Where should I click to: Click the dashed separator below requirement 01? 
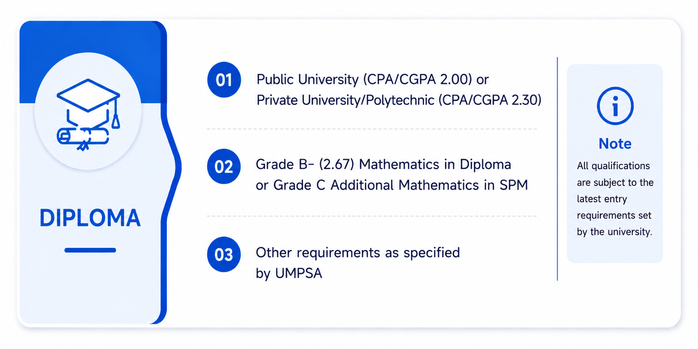pos(372,129)
